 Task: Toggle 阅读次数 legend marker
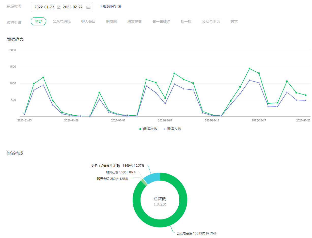click(x=140, y=129)
